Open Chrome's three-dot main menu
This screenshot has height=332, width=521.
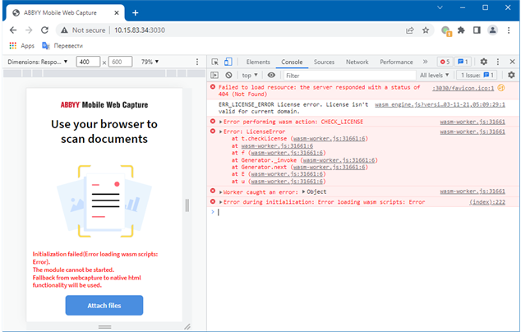coord(509,30)
